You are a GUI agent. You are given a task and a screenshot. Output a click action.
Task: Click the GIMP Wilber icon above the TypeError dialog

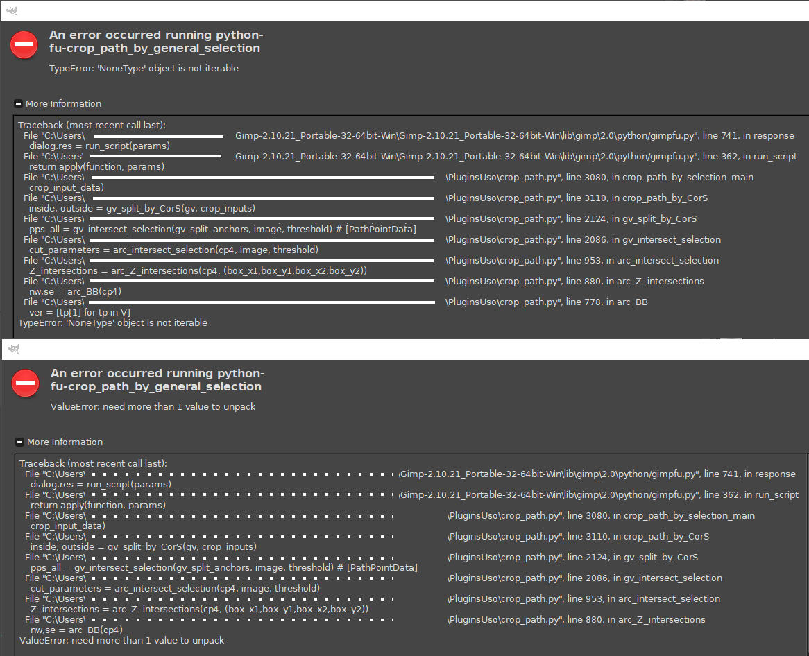(x=11, y=10)
